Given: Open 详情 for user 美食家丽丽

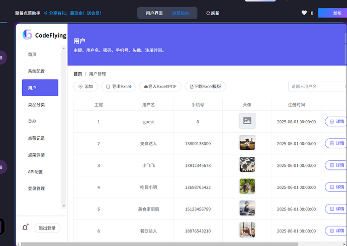Looking at the screenshot, I should 336,209.
